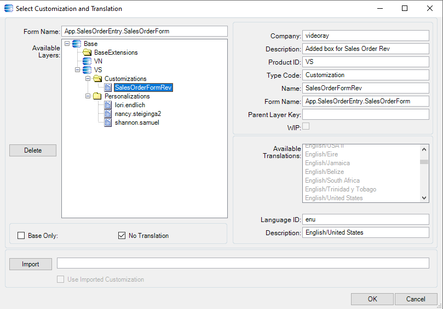
Task: Click the Company field
Action: click(x=366, y=36)
